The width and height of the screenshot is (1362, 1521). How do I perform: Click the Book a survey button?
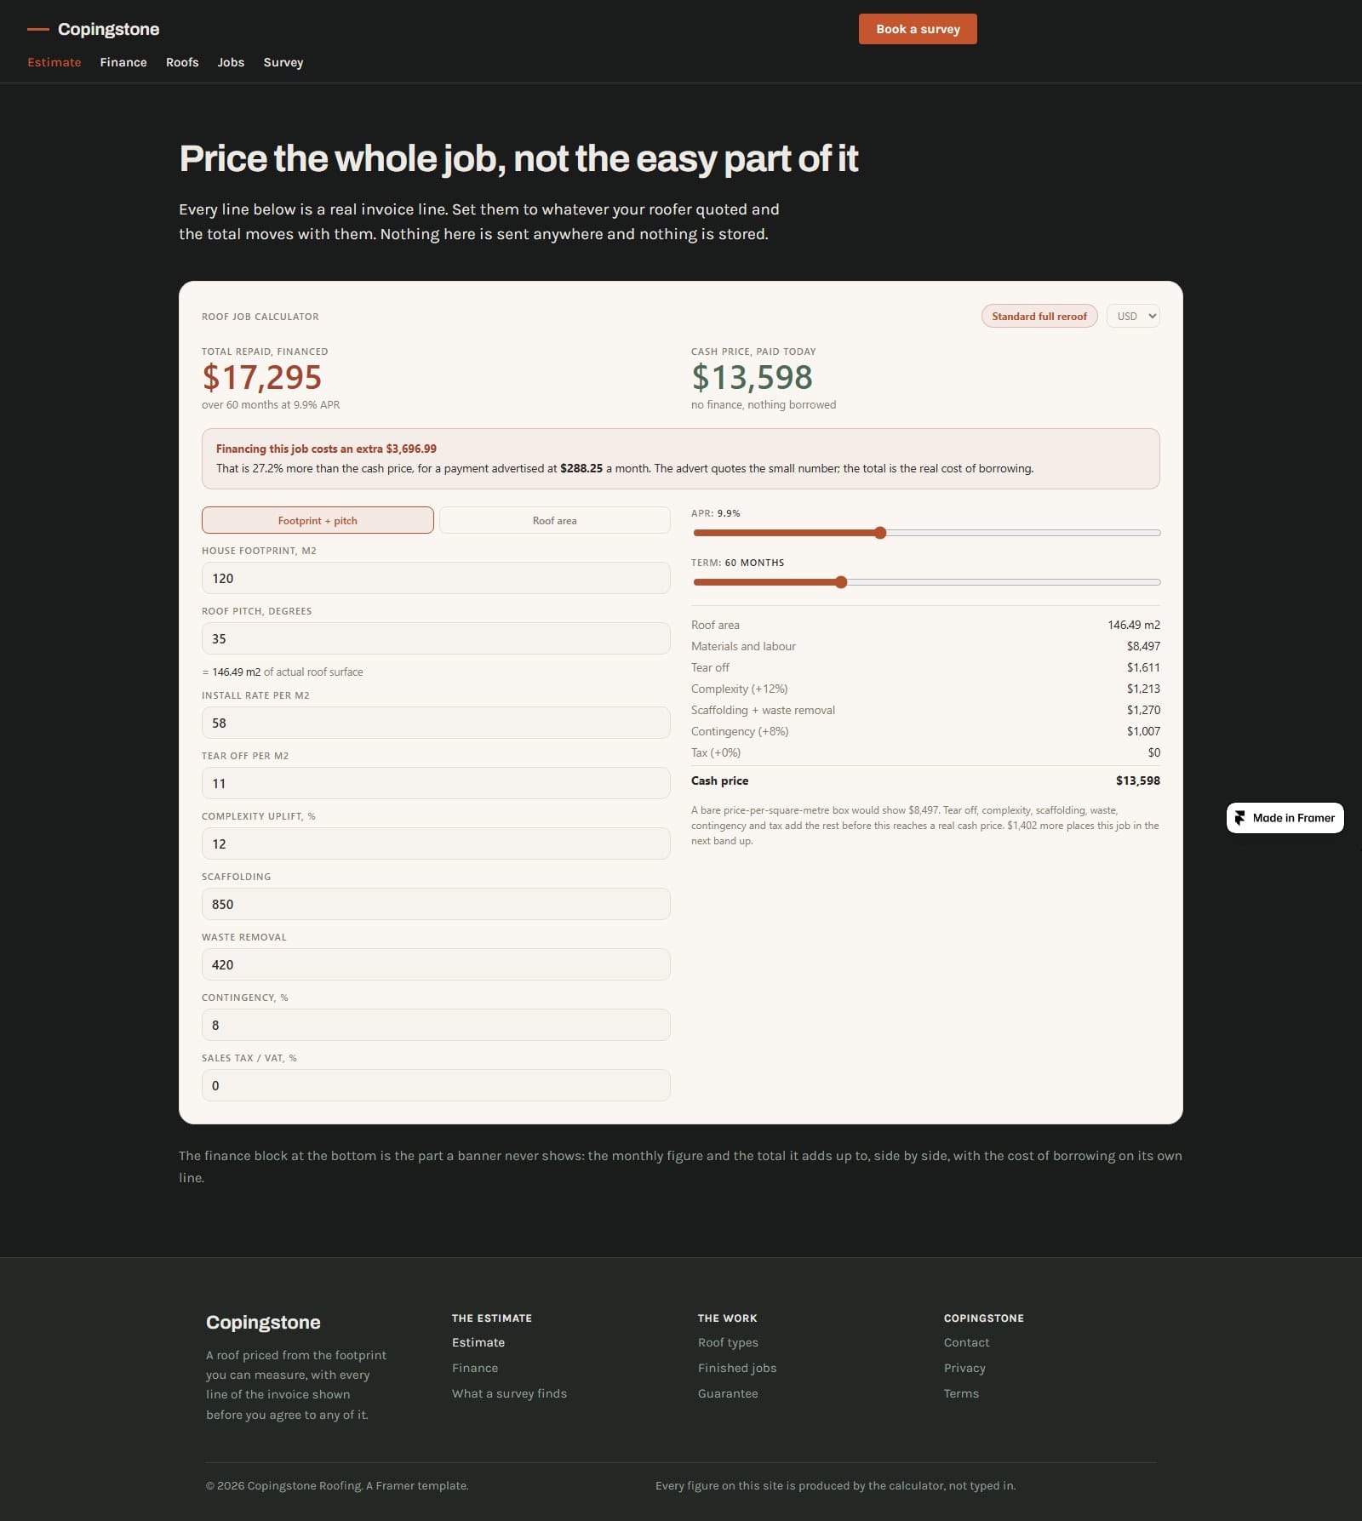pyautogui.click(x=918, y=29)
